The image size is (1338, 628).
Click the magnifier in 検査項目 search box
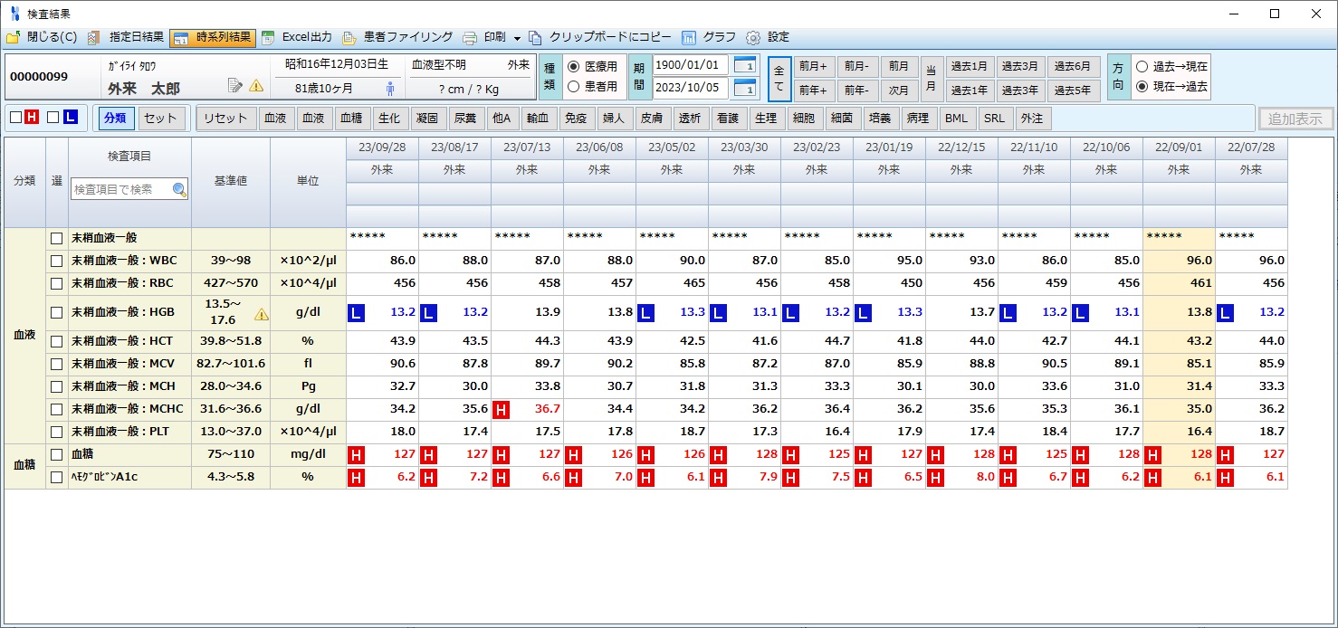tap(179, 190)
